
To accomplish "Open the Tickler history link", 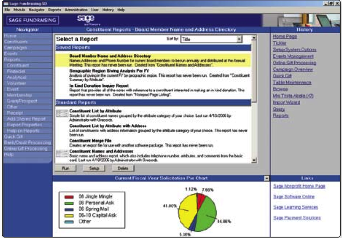I will tap(280, 43).
